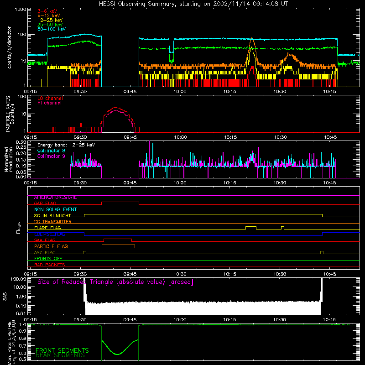The image size is (365, 365).
Task: Click the raised GAP_FLAG segment
Action: tap(120, 202)
